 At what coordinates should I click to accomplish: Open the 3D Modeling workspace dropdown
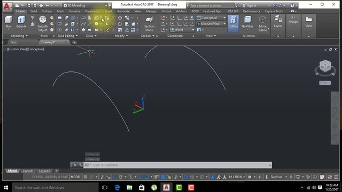85,5
